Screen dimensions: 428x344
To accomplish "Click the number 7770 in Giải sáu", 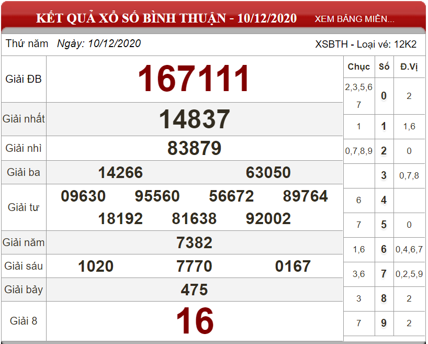I will [x=194, y=266].
